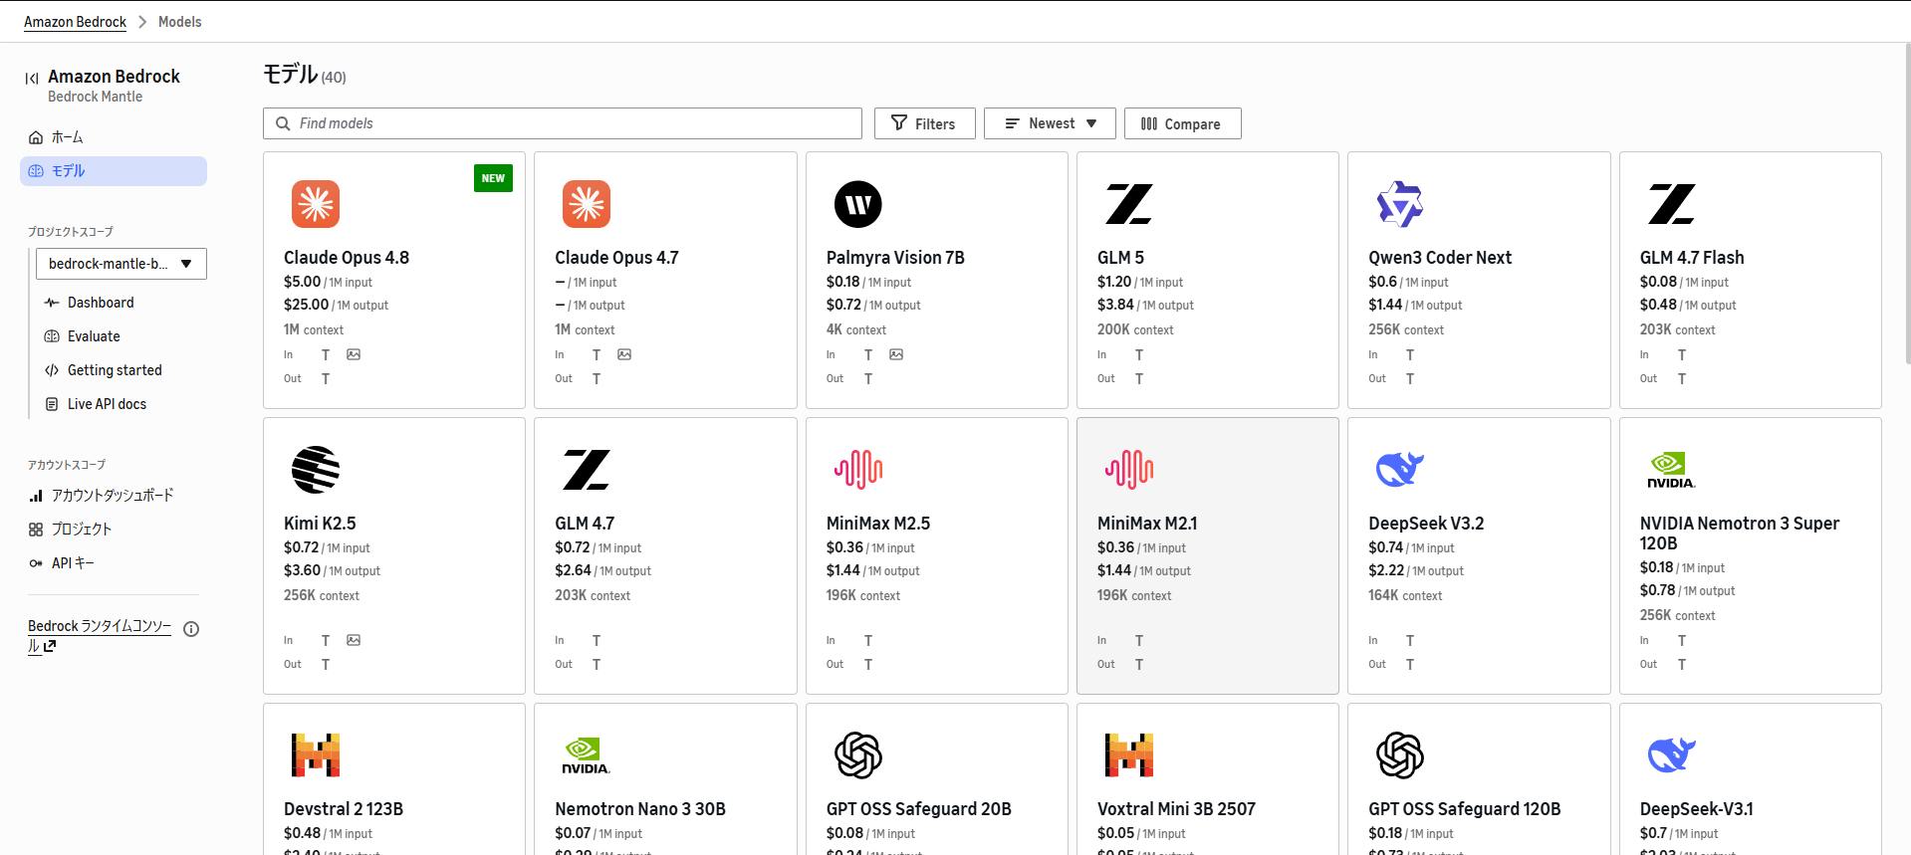Open the Qwen3 Coder Next model name
1911x855 pixels.
[x=1440, y=258]
